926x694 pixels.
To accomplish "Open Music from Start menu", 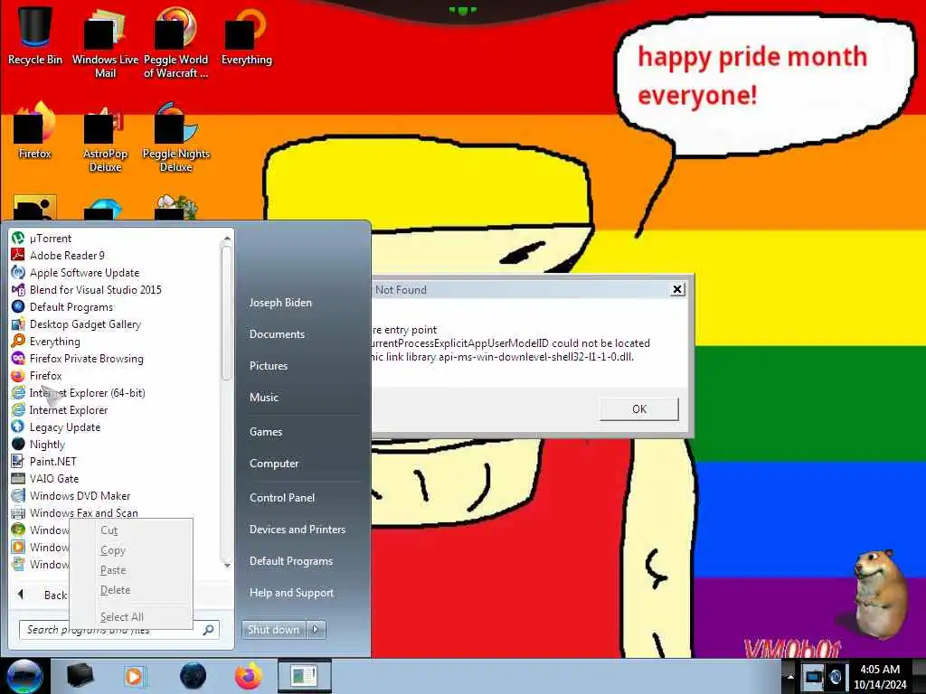I will [263, 398].
